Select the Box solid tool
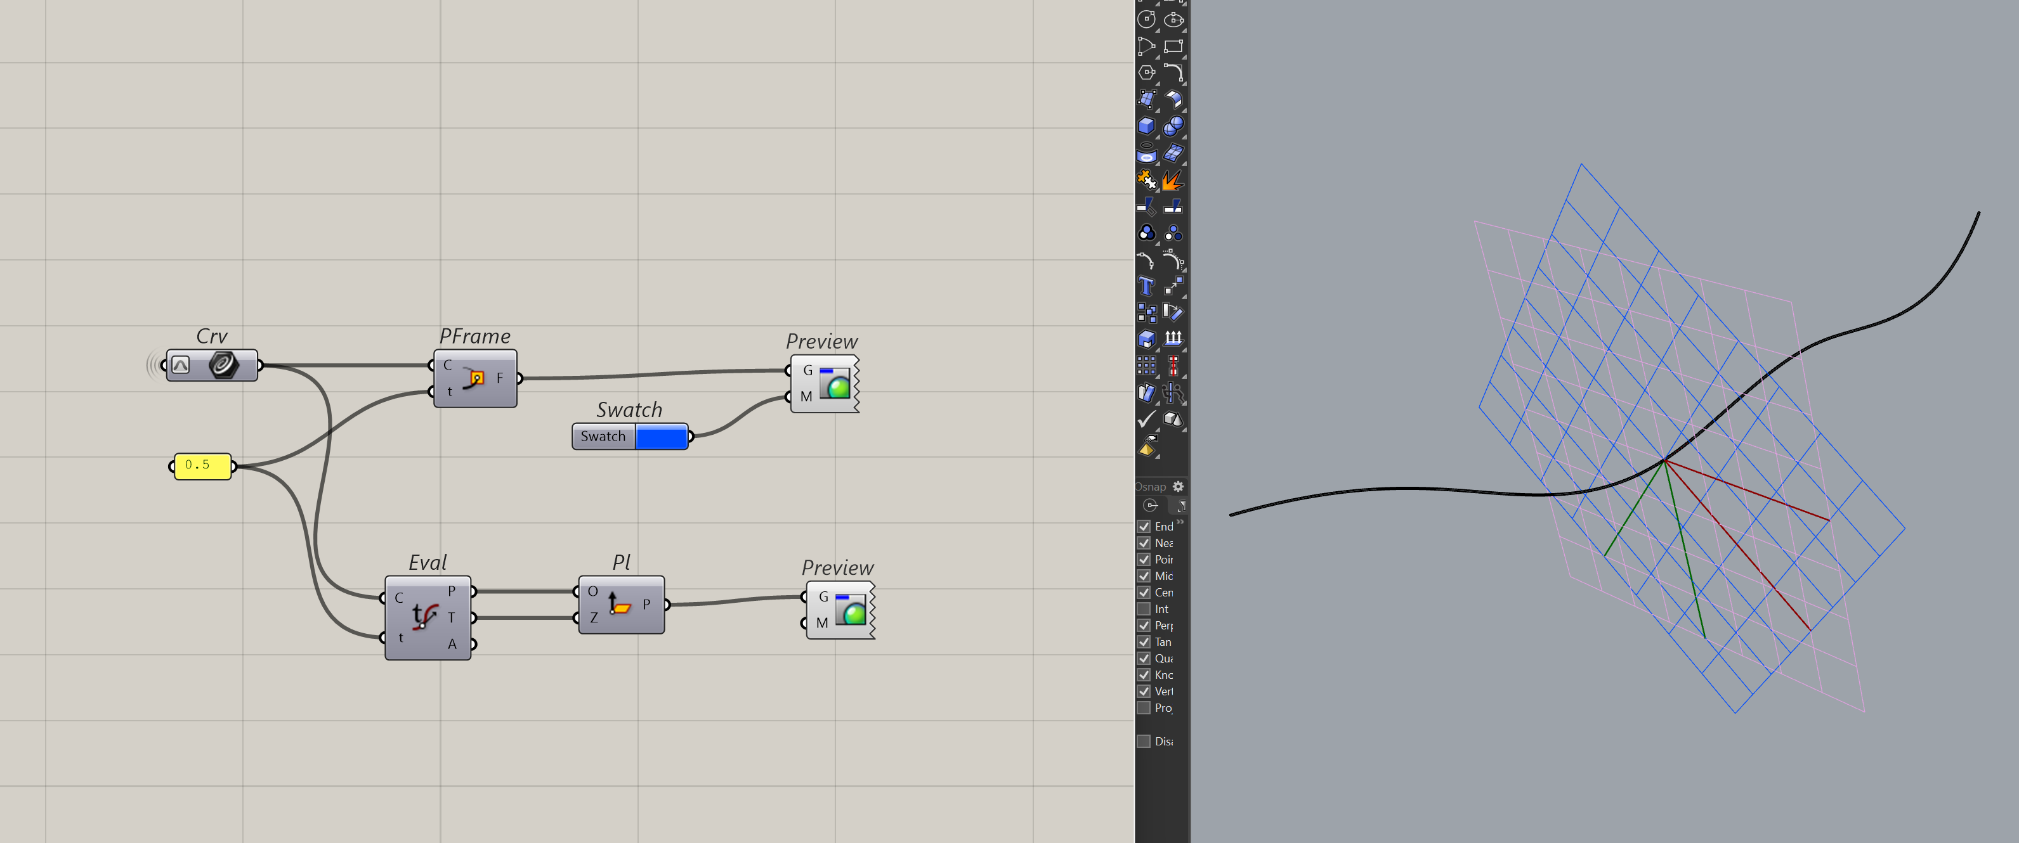 pyautogui.click(x=1146, y=125)
